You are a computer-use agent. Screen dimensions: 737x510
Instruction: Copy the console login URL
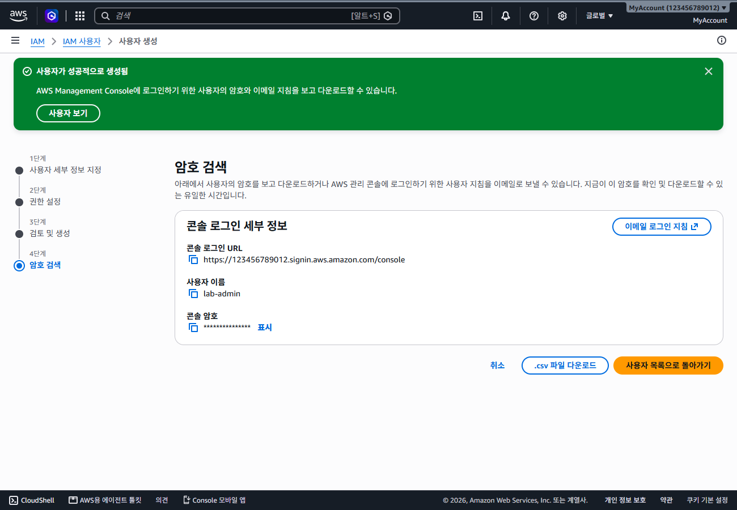[193, 260]
